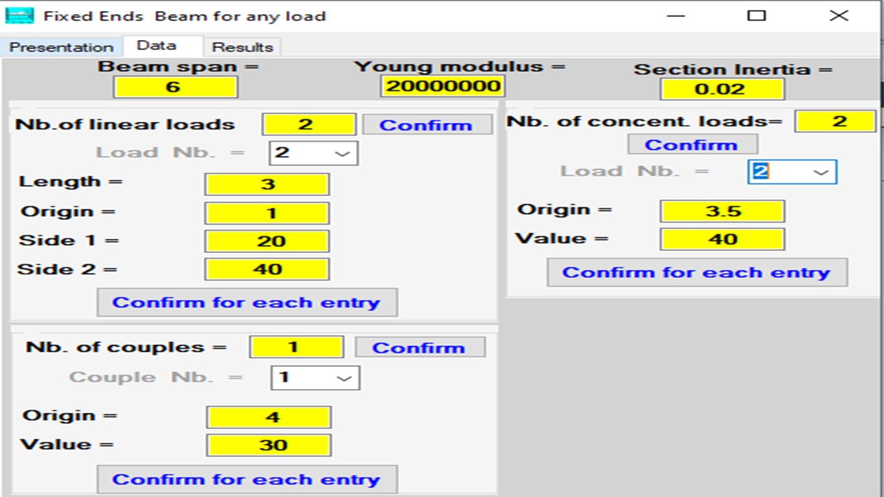The height and width of the screenshot is (497, 884).
Task: Click the 'Length =' label
Action: pos(71,182)
